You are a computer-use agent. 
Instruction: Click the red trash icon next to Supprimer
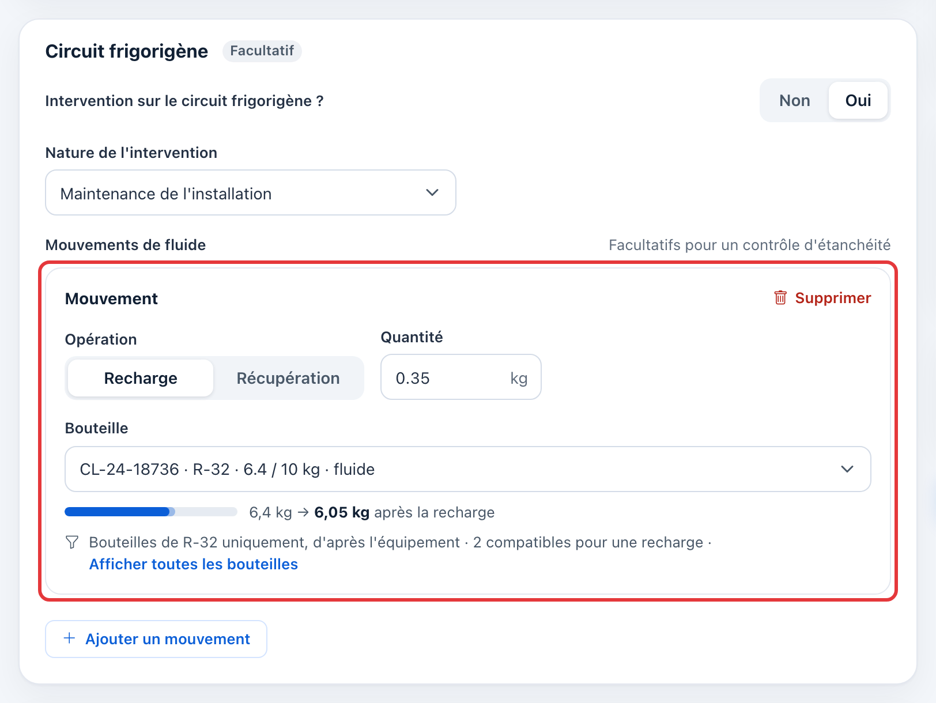point(780,298)
